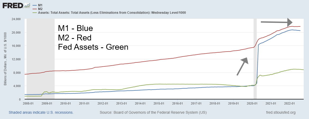Image resolution: width=309 pixels, height=119 pixels.
Task: Click 'Shaded areas indicate U.S. recessions' note
Action: coord(41,112)
